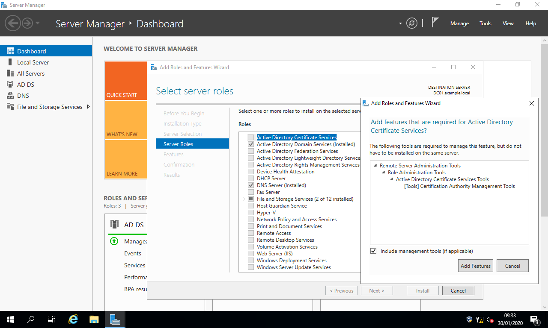Open the dropdown beside the refresh icon
548x328 pixels.
pyautogui.click(x=400, y=23)
